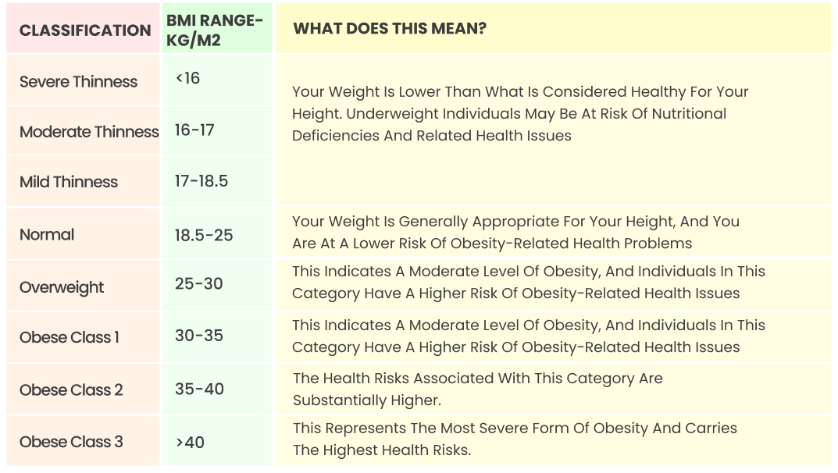Select the 35-40 BMI range cell
The image size is (838, 473).
click(217, 389)
